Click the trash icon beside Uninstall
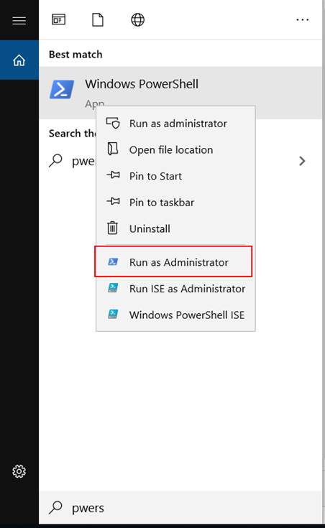The height and width of the screenshot is (528, 325). pos(112,228)
